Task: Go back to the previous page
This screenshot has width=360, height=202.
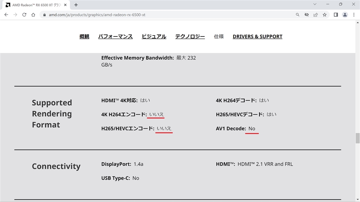Action: (6, 15)
